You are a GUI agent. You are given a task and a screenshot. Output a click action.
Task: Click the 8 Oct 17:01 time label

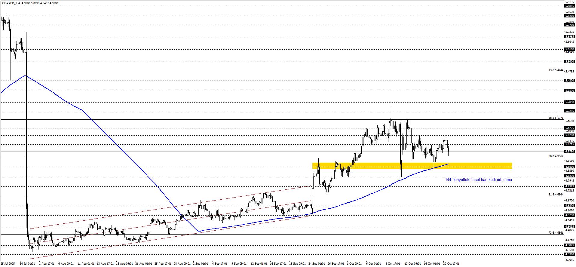393,264
